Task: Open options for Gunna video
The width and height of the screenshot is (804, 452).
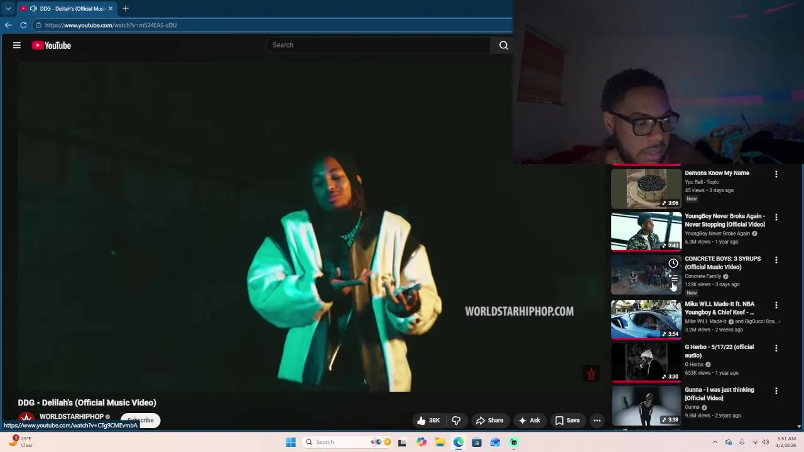Action: coord(776,390)
